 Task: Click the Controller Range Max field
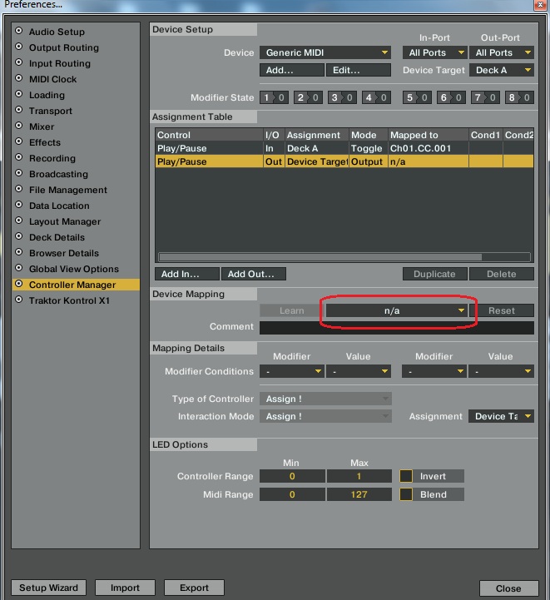[x=359, y=476]
